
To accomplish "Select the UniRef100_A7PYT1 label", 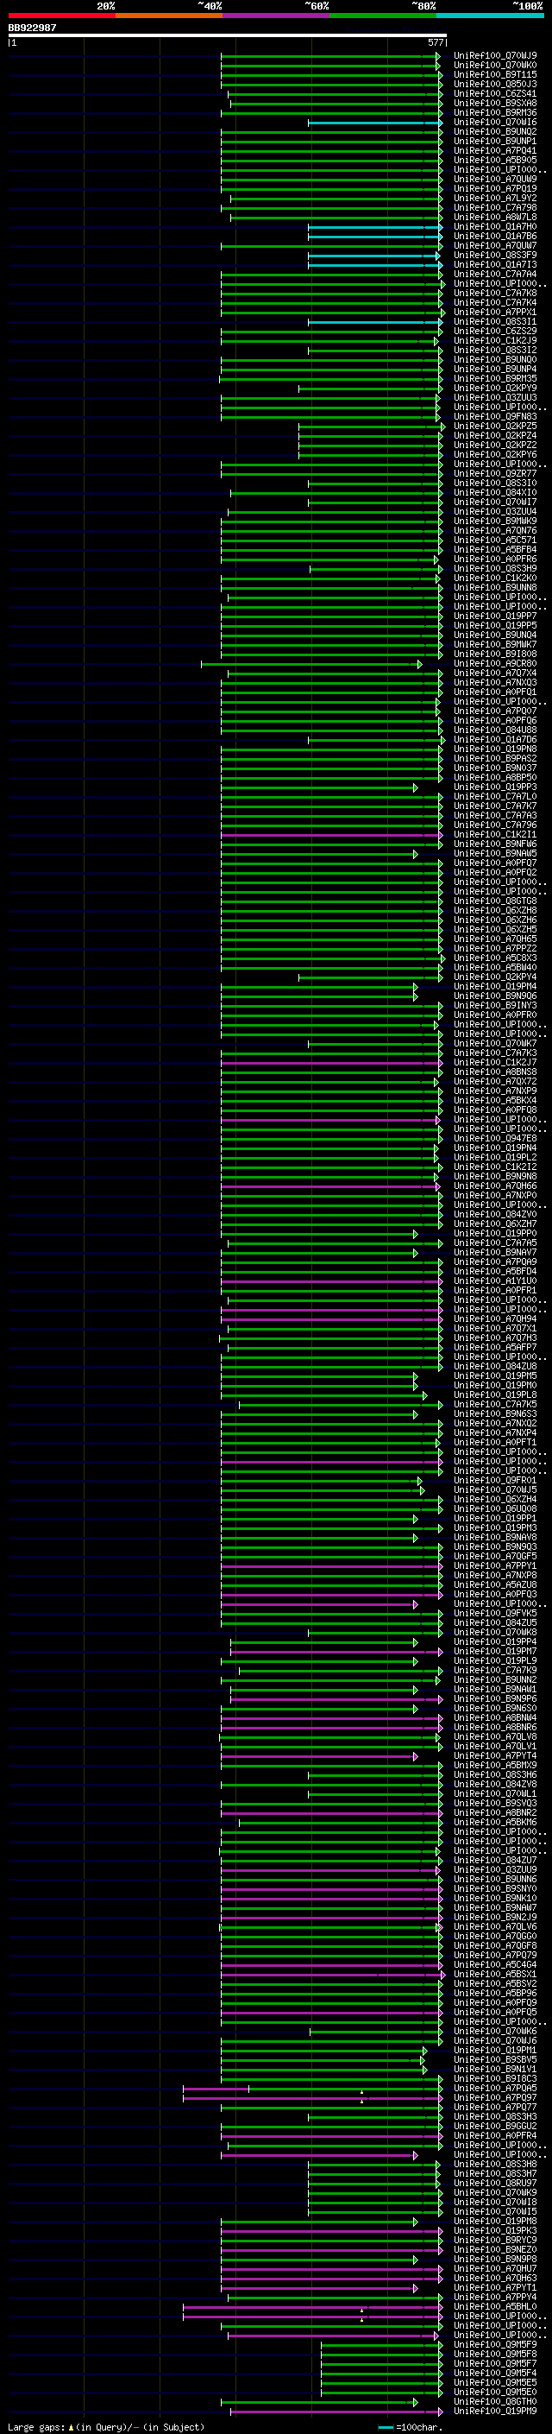I will (x=495, y=2287).
